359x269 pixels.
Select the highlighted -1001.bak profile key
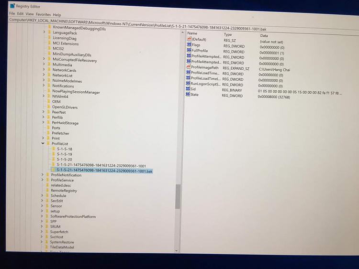(104, 171)
